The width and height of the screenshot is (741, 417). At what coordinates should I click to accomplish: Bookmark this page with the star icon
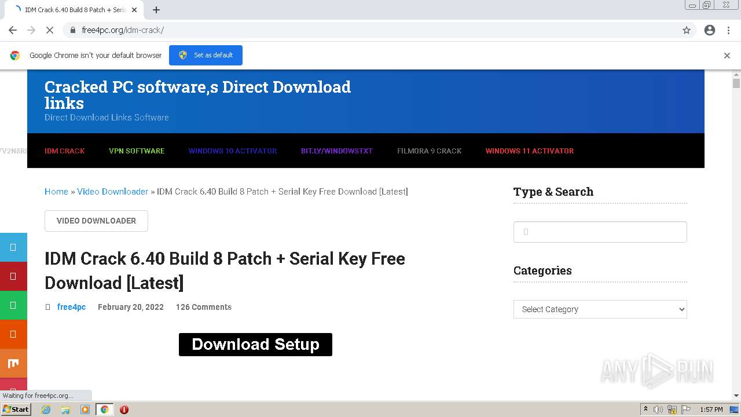point(687,30)
